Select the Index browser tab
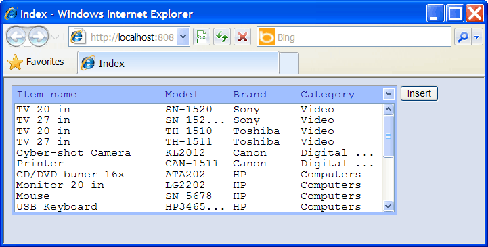This screenshot has height=247, width=488. 178,63
